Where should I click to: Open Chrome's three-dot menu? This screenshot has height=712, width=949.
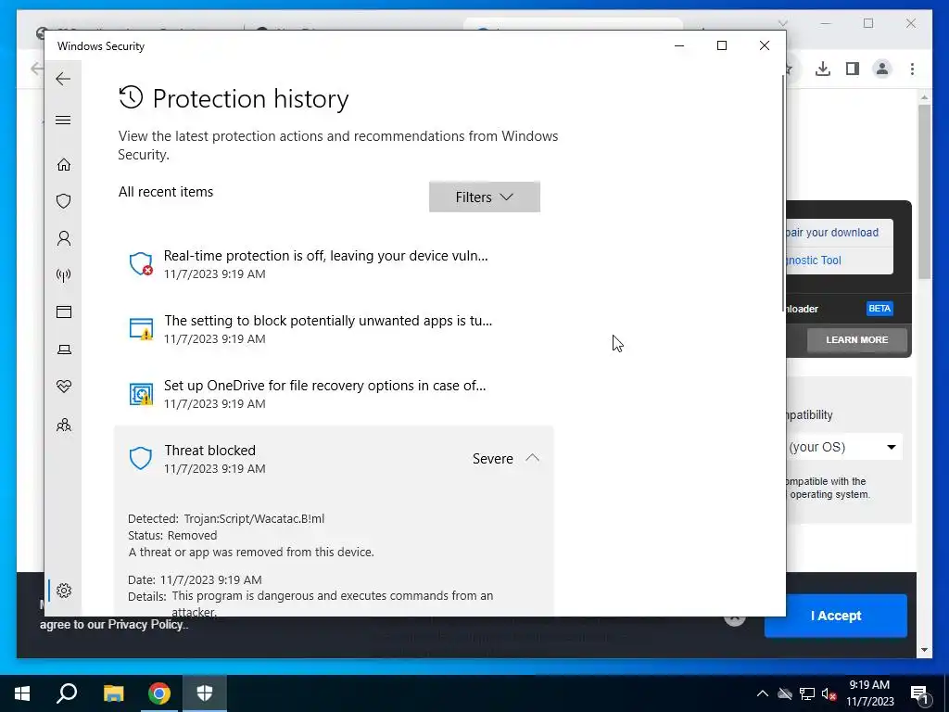tap(912, 69)
